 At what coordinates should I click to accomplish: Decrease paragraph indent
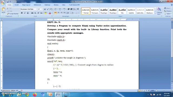(x=68, y=9)
